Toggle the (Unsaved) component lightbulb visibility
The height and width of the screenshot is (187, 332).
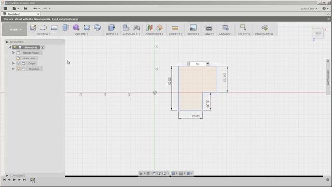[15, 47]
